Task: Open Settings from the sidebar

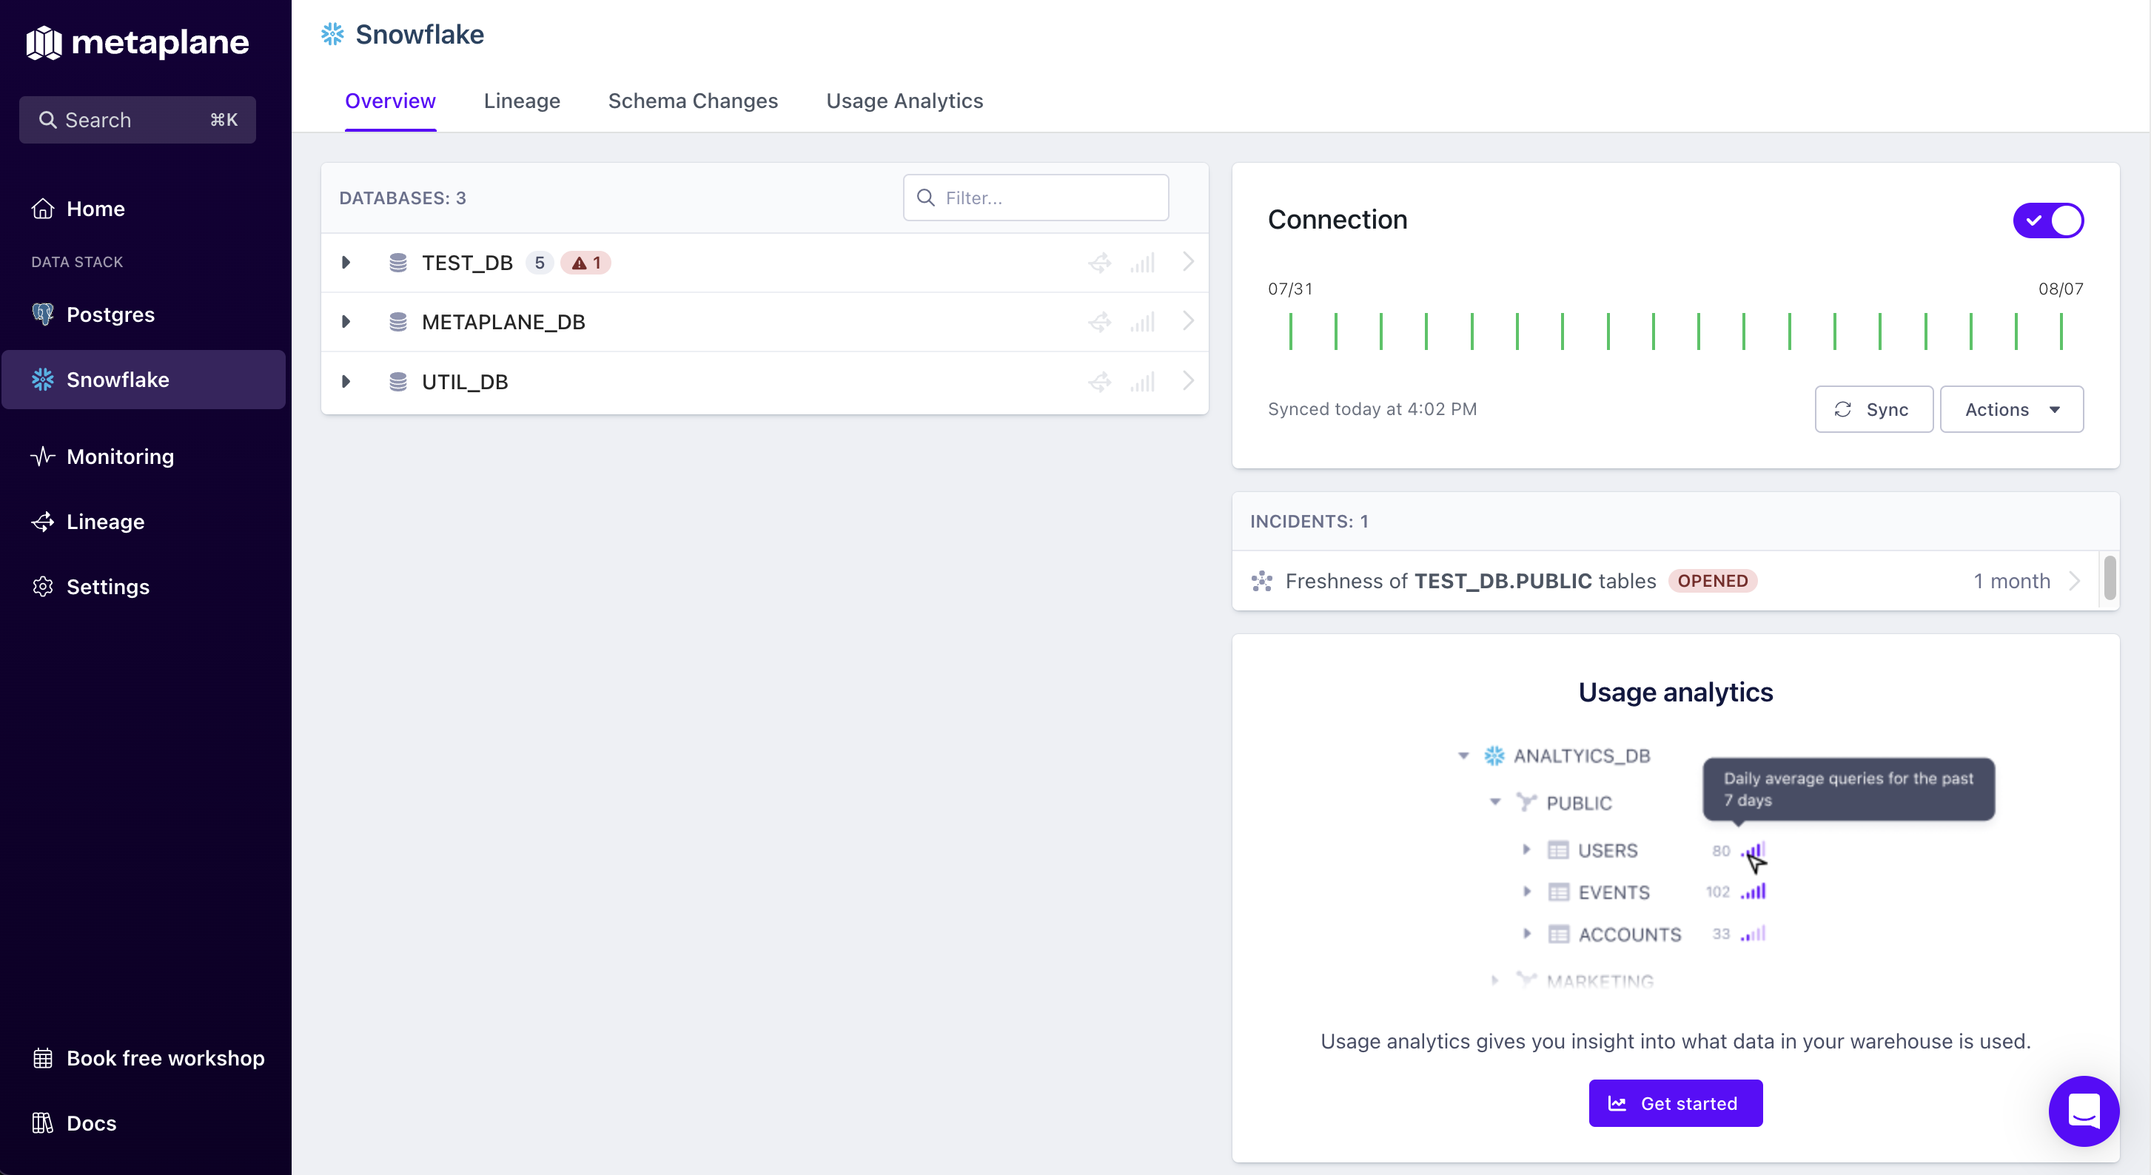Action: coord(108,587)
